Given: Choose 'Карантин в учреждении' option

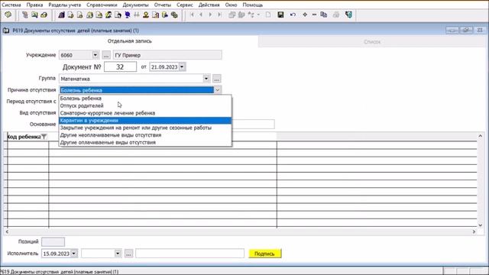Looking at the screenshot, I should point(145,121).
